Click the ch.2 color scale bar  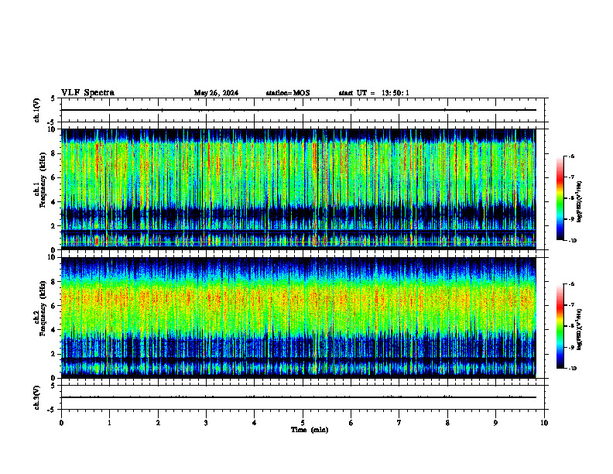click(x=560, y=326)
